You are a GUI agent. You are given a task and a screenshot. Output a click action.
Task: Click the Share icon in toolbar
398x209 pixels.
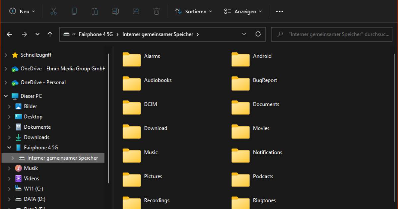[136, 11]
